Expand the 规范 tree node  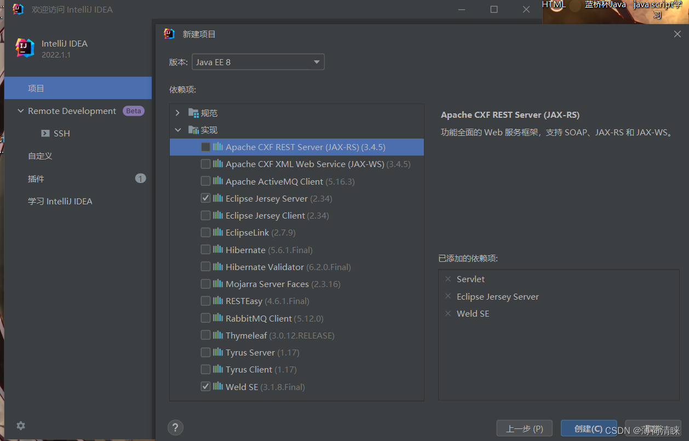click(177, 113)
